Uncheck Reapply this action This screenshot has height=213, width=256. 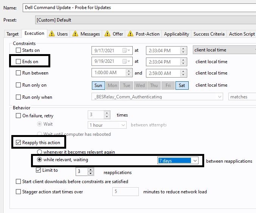click(x=19, y=143)
